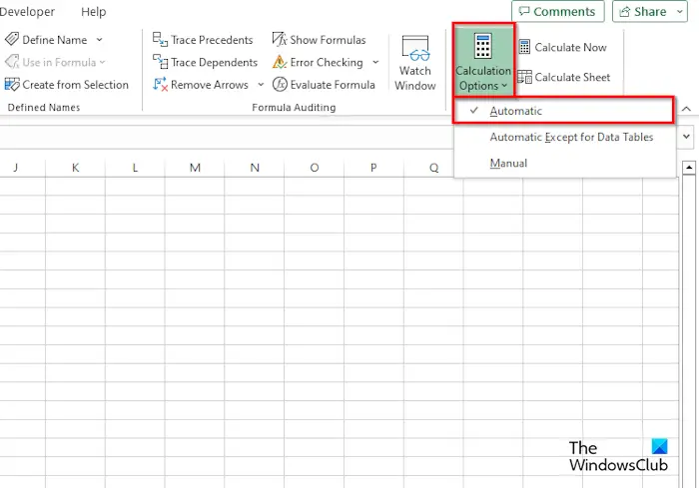Expand the Error Checking dropdown arrow
The width and height of the screenshot is (699, 488).
click(375, 62)
